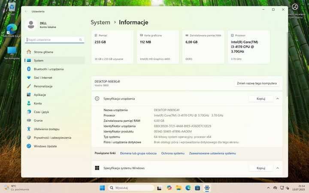The width and height of the screenshot is (309, 193).
Task: Copy the Specyfikacja urządzenia details
Action: [x=261, y=99]
